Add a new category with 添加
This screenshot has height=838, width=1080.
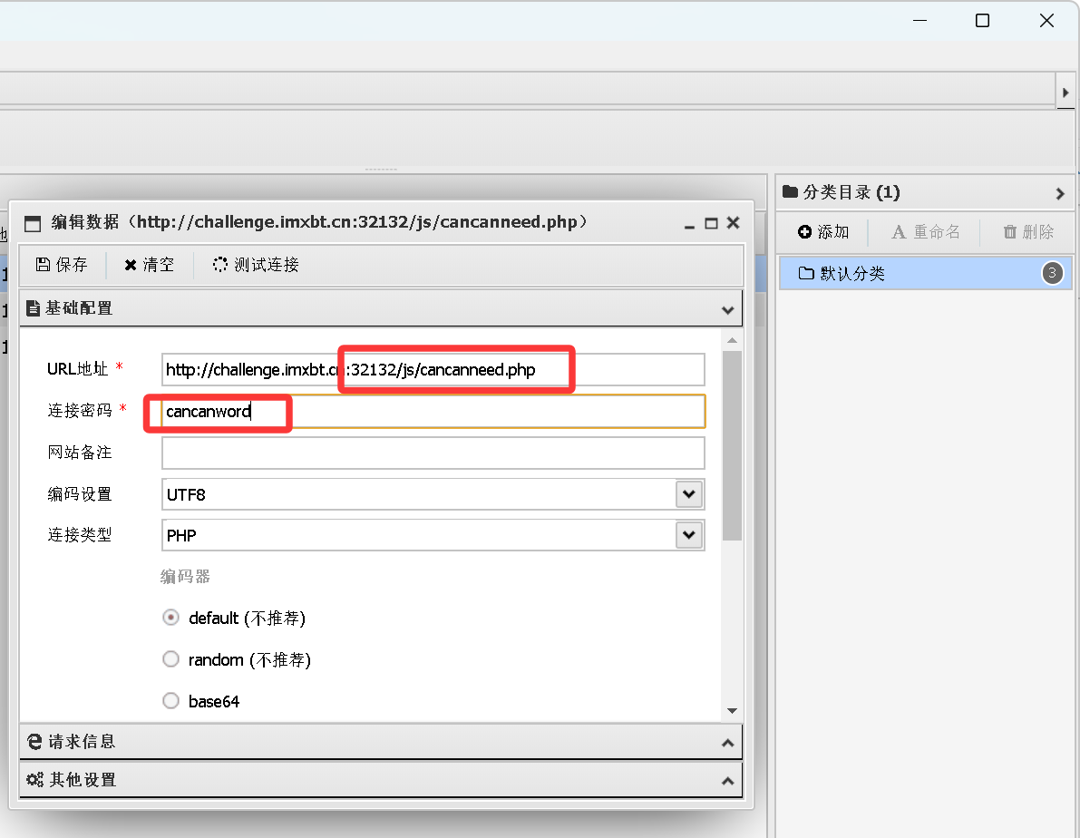[823, 232]
